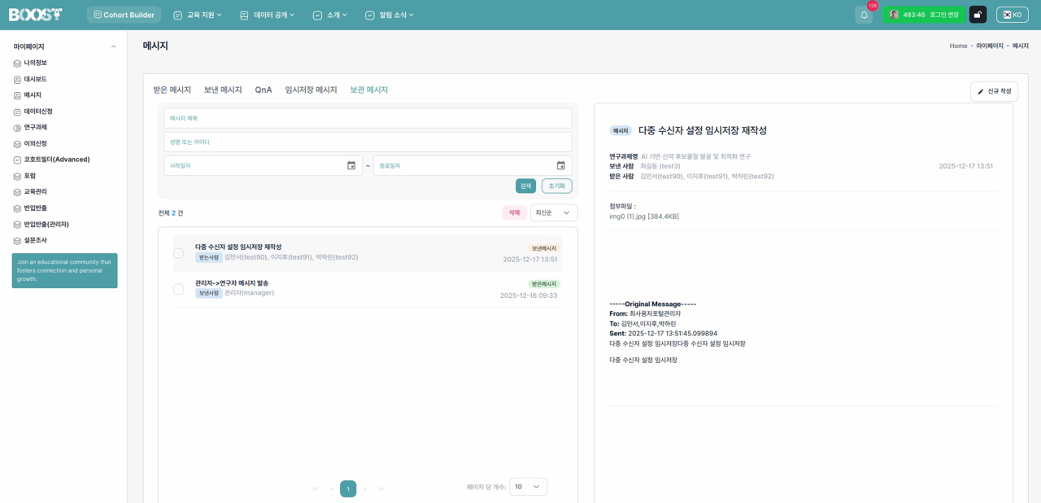The image size is (1041, 503).
Task: Click the 교육관리 sidebar icon
Action: pyautogui.click(x=17, y=192)
